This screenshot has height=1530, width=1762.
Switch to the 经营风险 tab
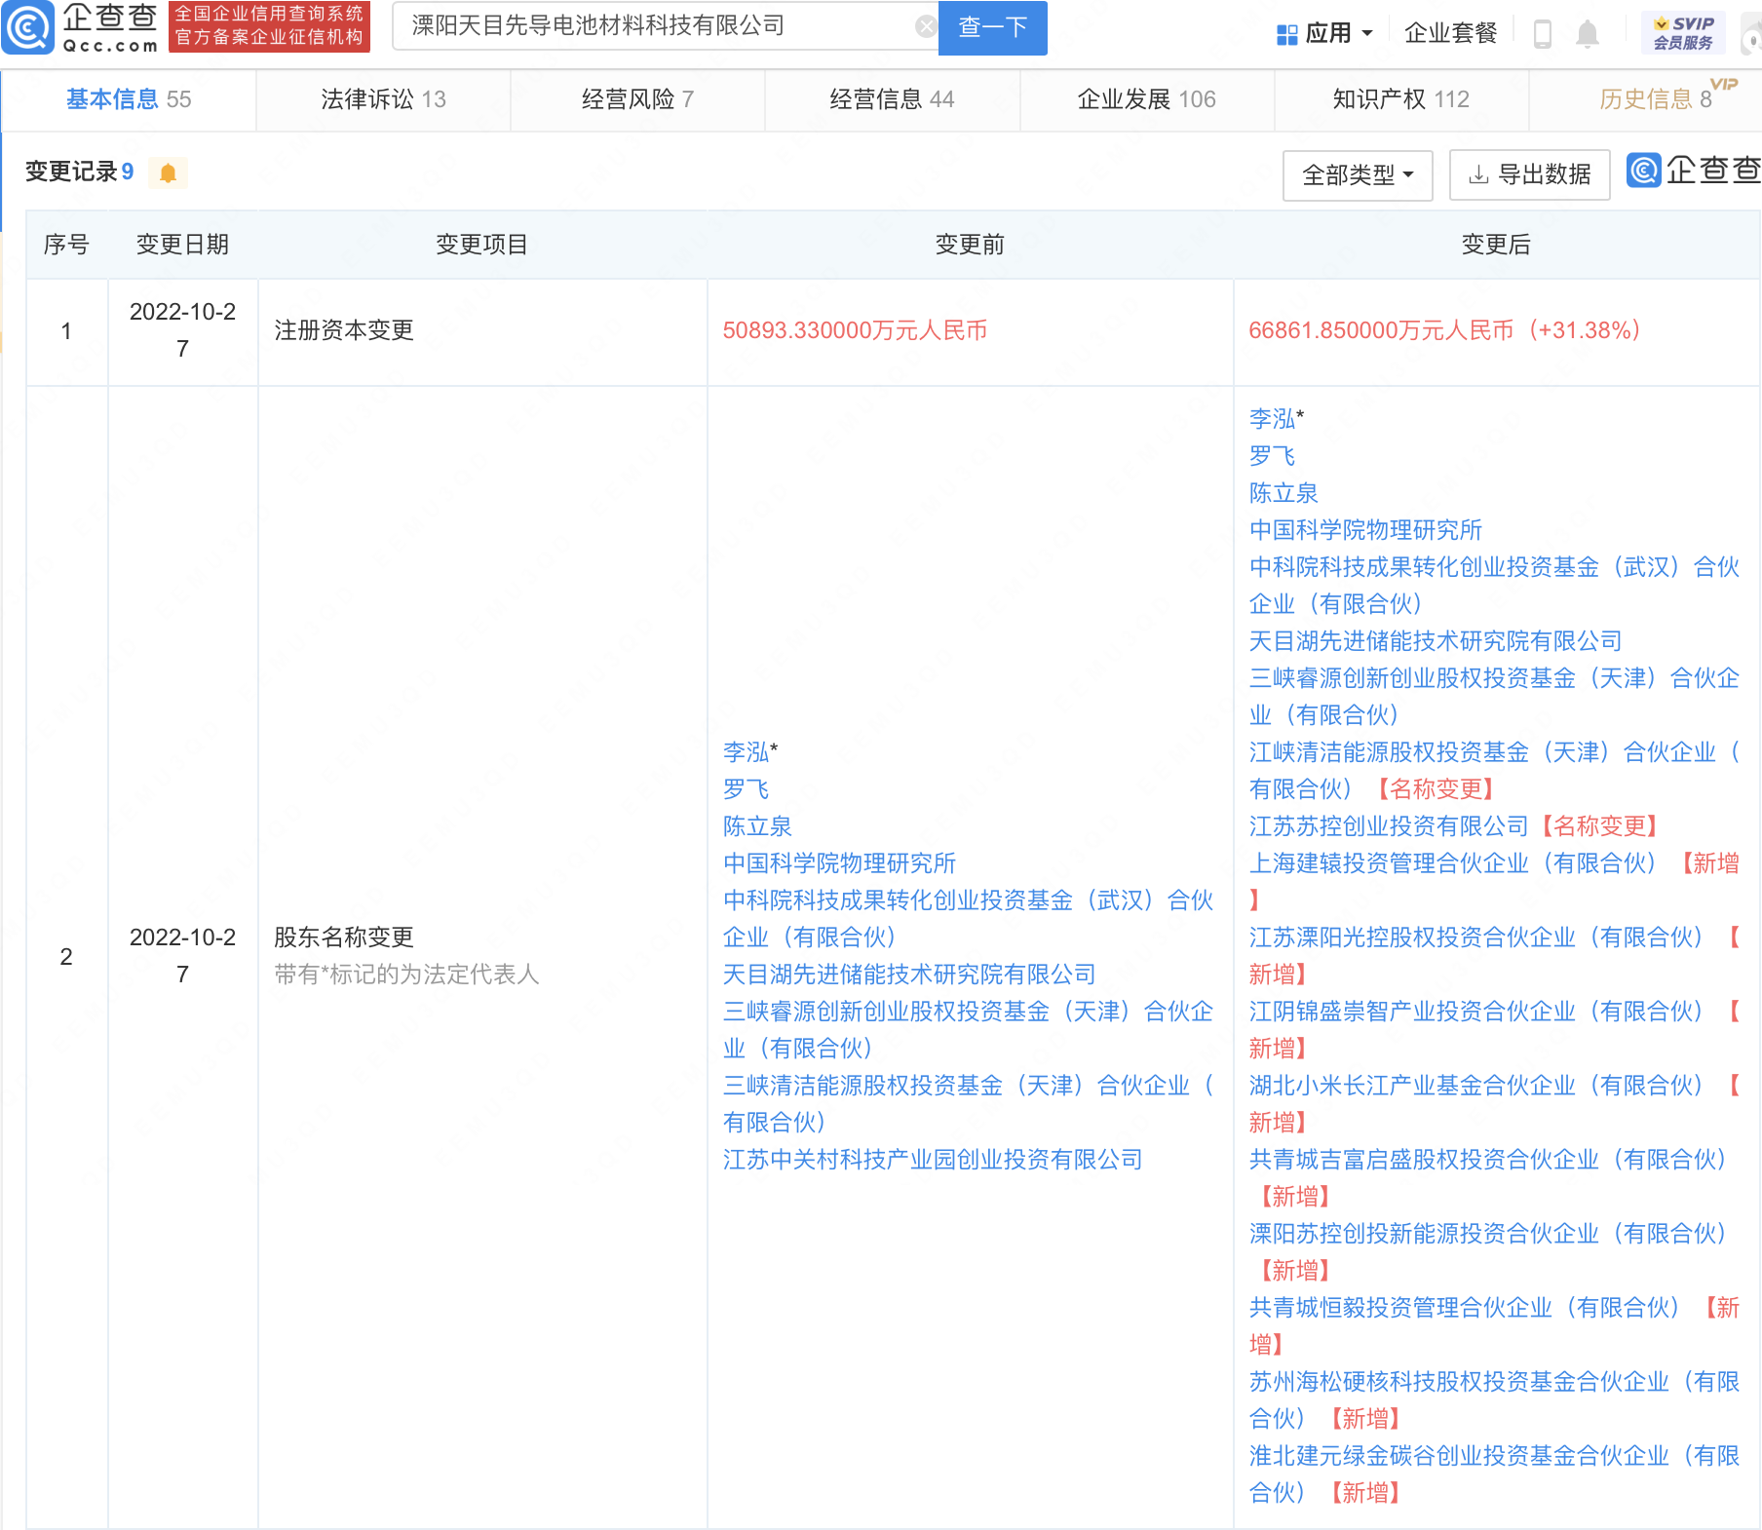(637, 99)
